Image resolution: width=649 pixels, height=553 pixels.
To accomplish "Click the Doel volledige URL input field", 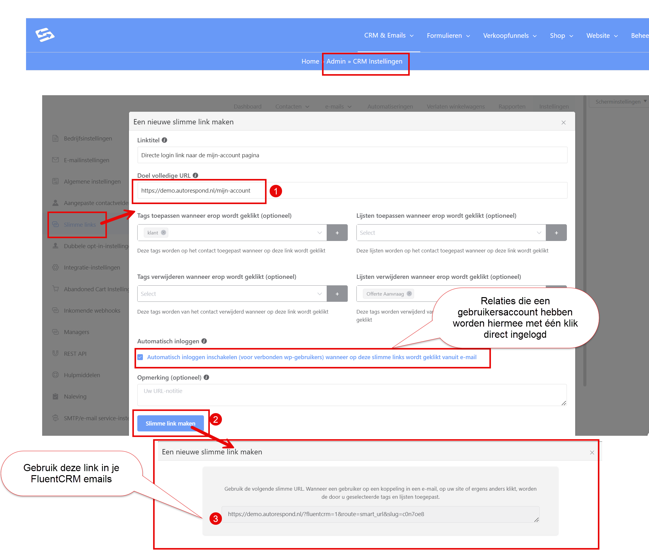I will (352, 190).
